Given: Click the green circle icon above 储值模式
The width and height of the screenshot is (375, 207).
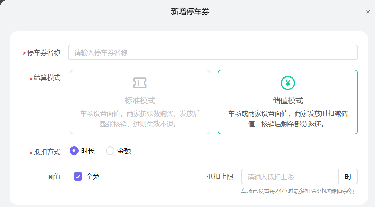Looking at the screenshot, I should [287, 83].
